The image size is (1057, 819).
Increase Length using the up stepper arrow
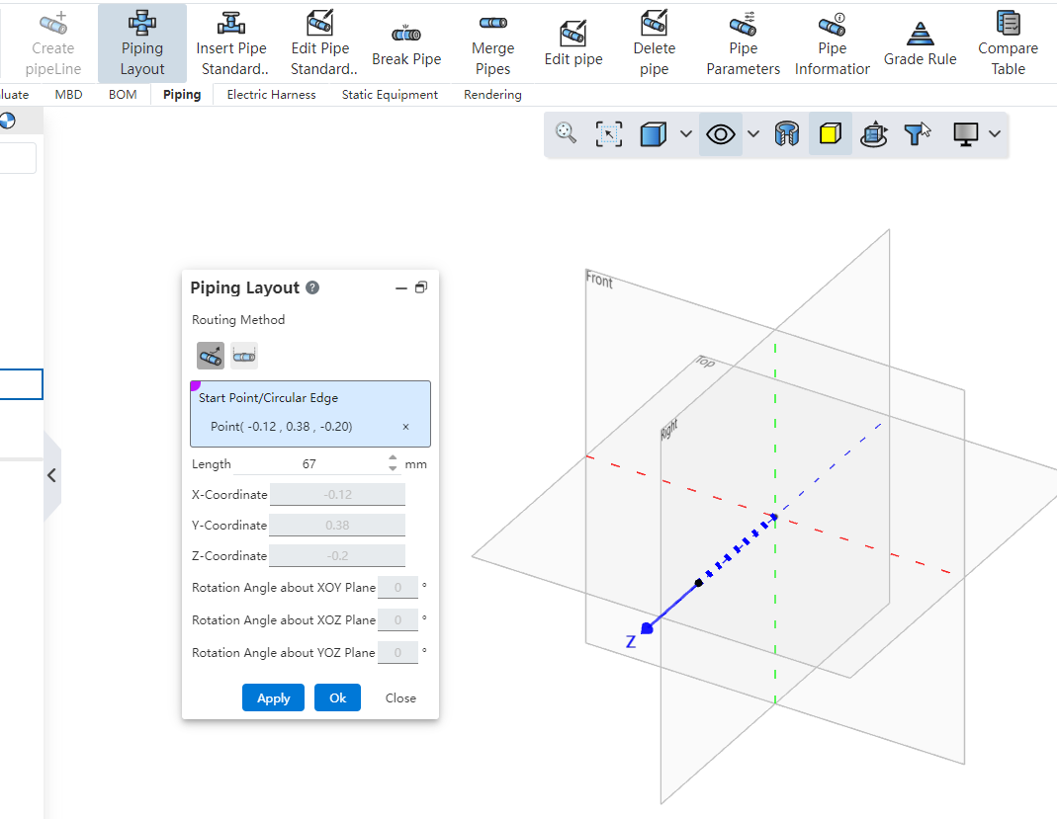point(393,458)
